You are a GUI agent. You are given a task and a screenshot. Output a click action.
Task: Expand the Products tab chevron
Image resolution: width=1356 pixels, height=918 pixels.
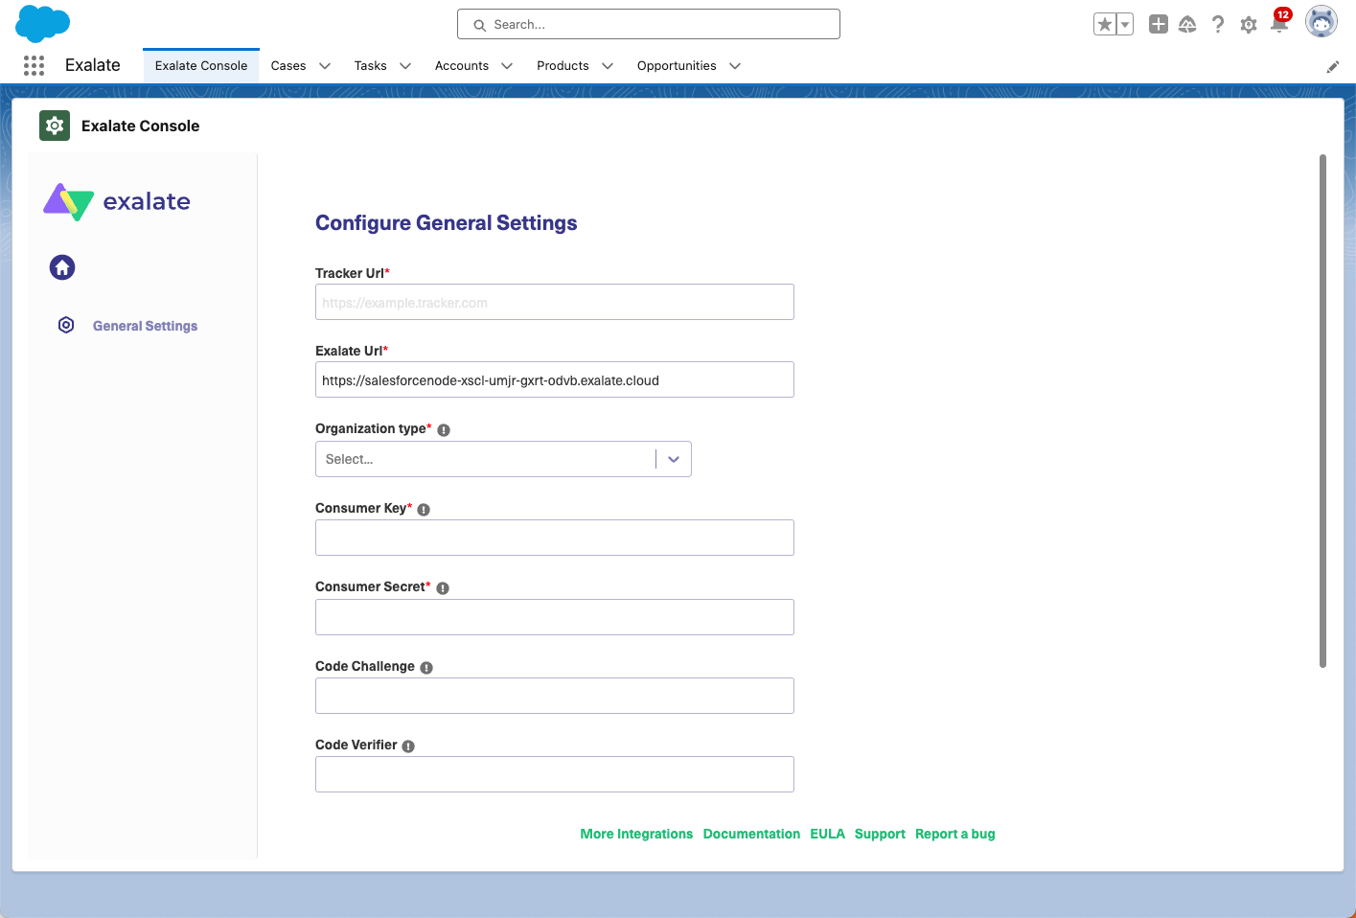[x=608, y=66]
